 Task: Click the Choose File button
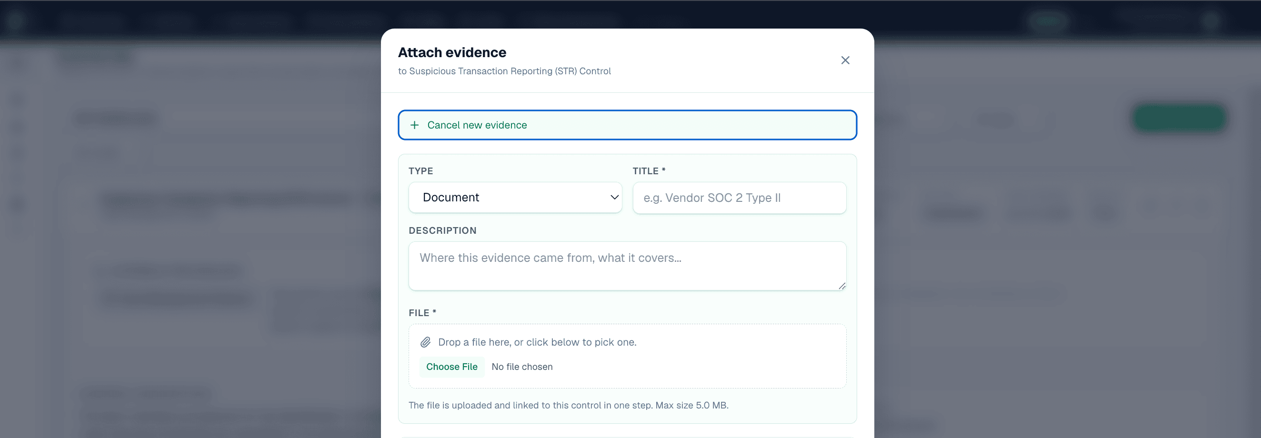pyautogui.click(x=451, y=367)
